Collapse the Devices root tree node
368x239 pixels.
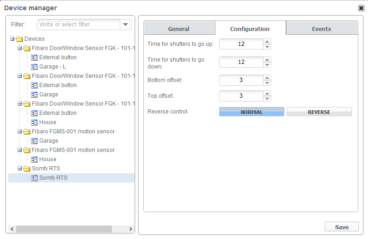12,39
